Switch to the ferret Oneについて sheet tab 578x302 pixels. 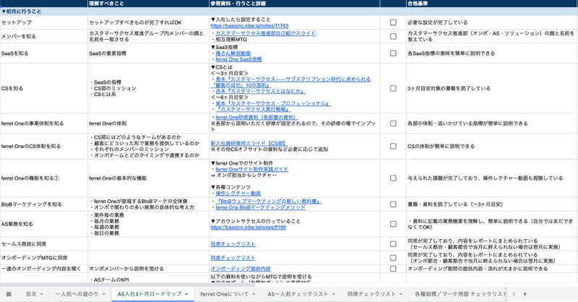click(x=225, y=294)
